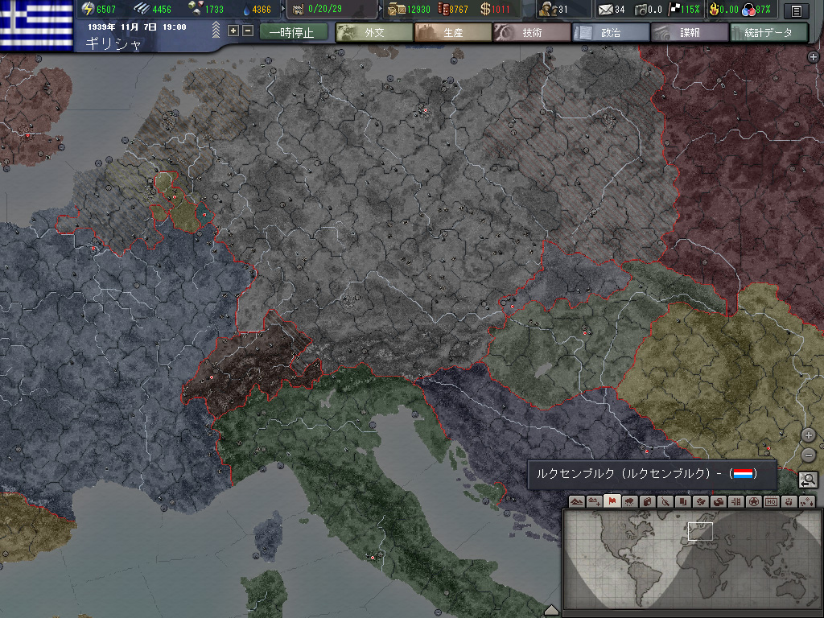Click the 1011 money value
824x618 pixels.
pos(501,10)
